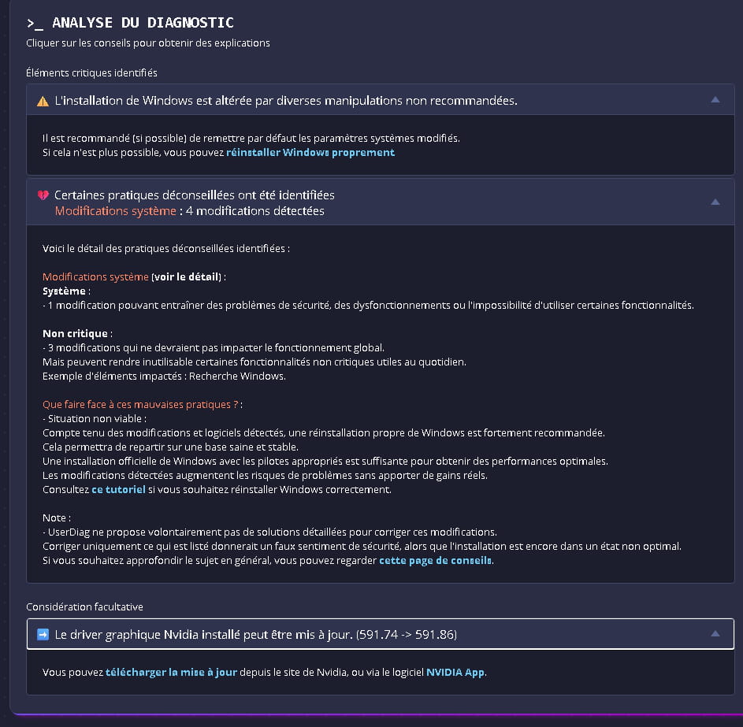This screenshot has height=727, width=743.
Task: Open the 'NVIDIA App' link
Action: coord(455,673)
